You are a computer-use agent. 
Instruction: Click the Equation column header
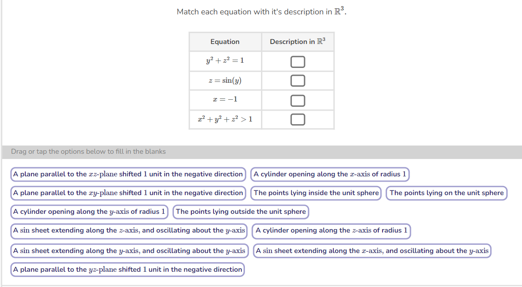[225, 41]
